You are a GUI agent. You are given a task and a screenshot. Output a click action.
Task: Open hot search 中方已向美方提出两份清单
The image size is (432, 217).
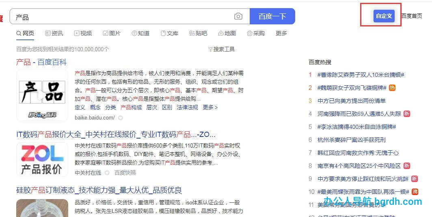tap(352, 101)
